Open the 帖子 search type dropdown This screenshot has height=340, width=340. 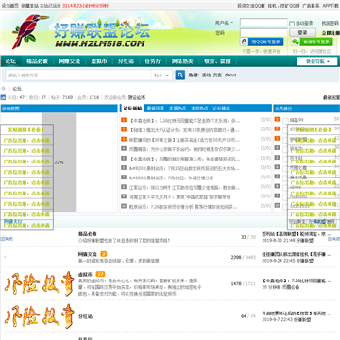coord(161,76)
